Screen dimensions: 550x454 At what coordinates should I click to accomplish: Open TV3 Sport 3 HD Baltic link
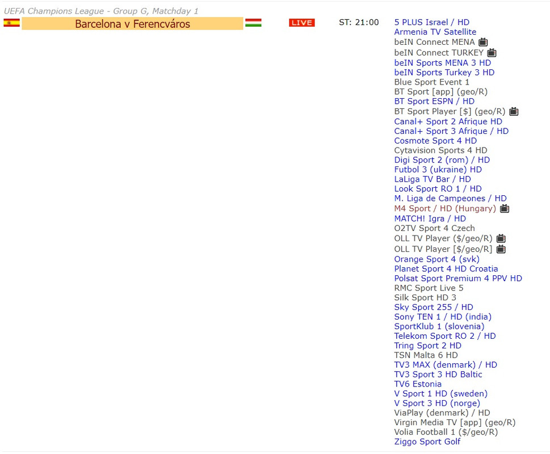click(438, 375)
